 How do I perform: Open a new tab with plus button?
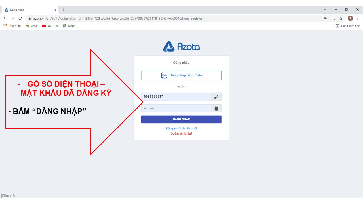(64, 10)
